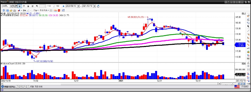Select the vertical line pencil tool
The height and width of the screenshot is (92, 251).
point(248,38)
